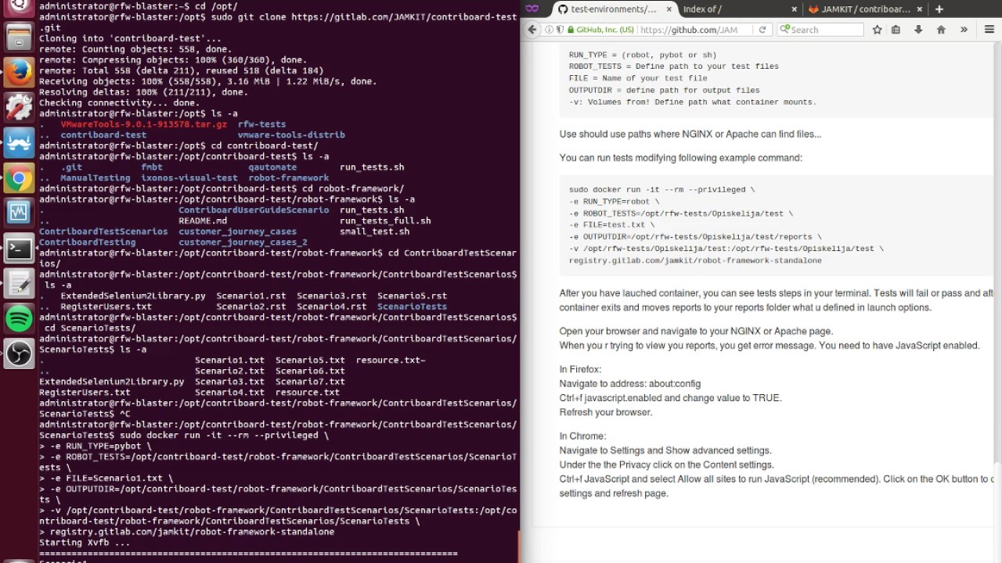Go to Firefox home page icon
Image resolution: width=1002 pixels, height=563 pixels.
[941, 30]
